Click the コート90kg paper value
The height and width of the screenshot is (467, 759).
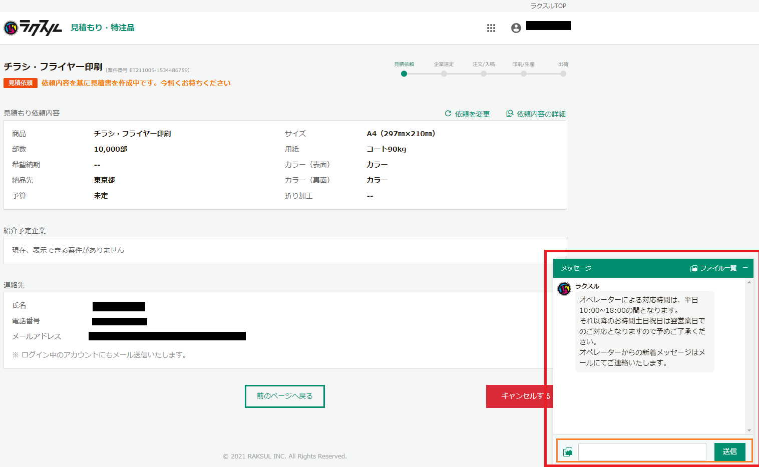(387, 149)
